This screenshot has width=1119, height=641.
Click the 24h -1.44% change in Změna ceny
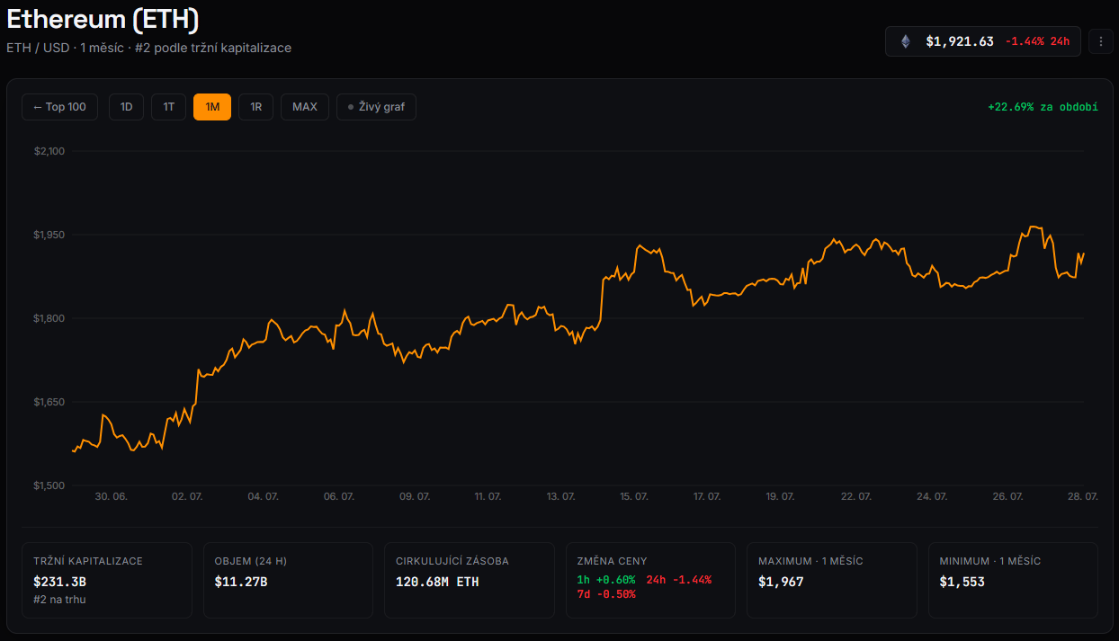[x=679, y=580]
